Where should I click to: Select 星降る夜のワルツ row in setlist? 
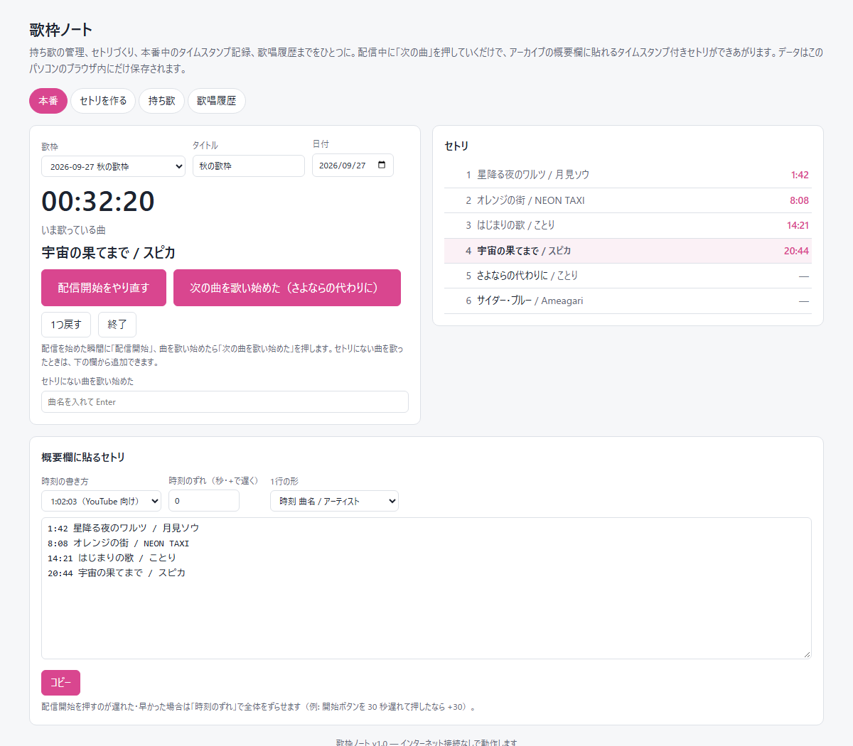(628, 175)
